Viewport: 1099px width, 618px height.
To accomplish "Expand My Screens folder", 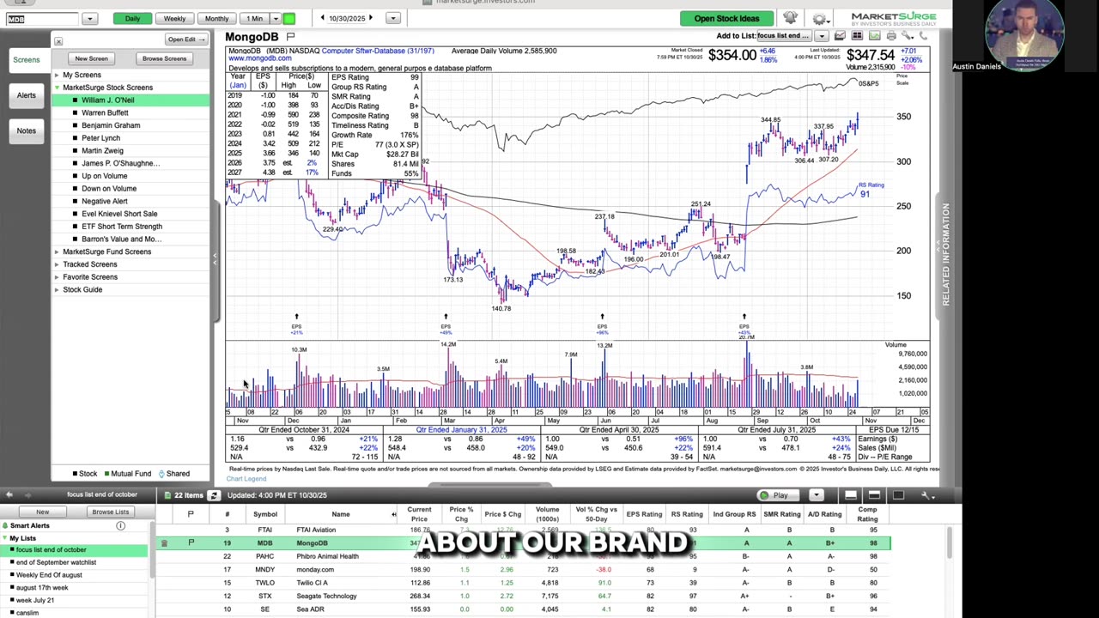I will [57, 75].
